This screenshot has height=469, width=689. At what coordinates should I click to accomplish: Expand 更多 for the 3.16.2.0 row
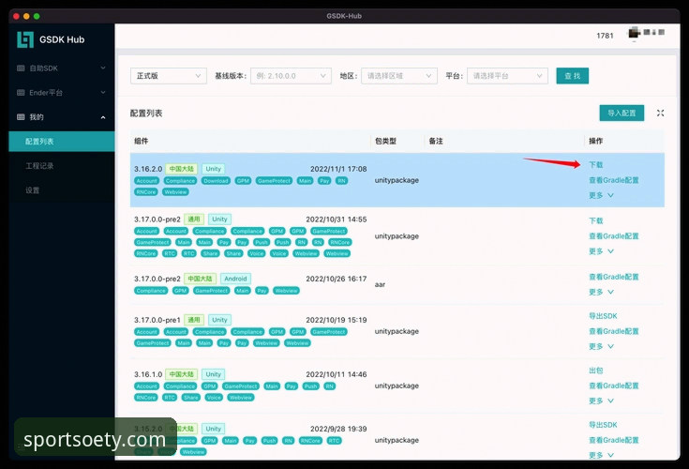601,195
